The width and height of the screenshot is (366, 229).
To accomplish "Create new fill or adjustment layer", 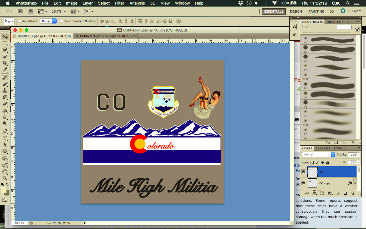I will (330, 193).
